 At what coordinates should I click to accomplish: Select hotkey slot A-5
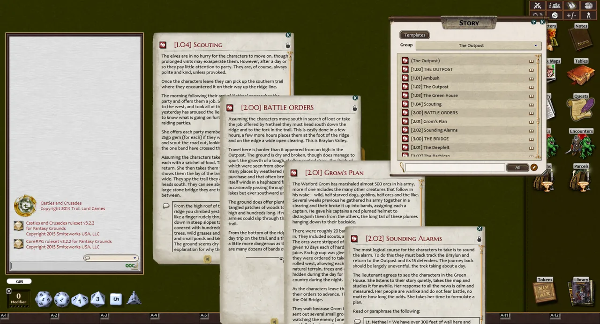click(x=204, y=316)
